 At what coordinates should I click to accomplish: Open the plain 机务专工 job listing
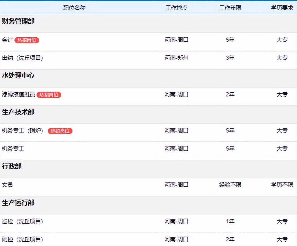pos(13,149)
